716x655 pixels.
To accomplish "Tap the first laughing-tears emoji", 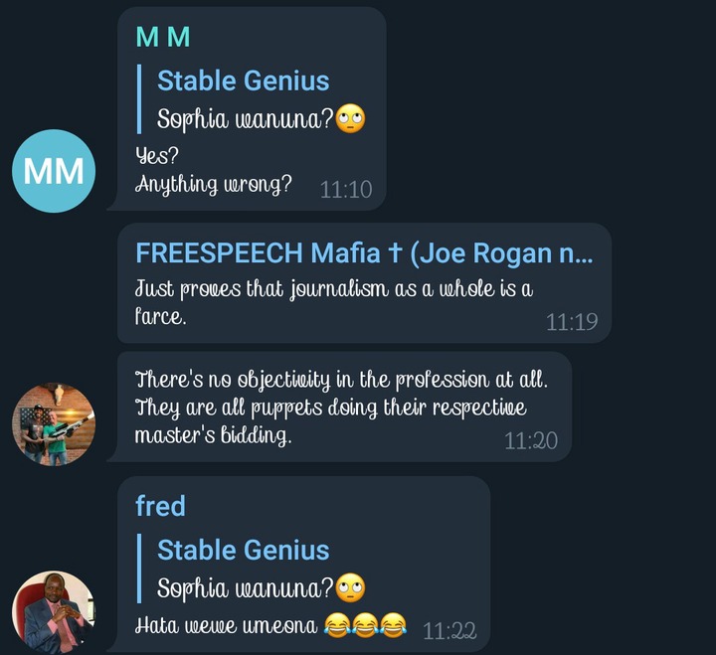I will pyautogui.click(x=337, y=625).
